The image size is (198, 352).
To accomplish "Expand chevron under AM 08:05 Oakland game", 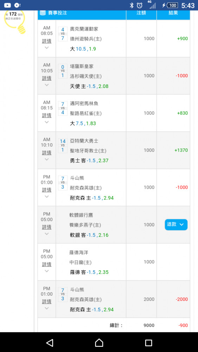I will [x=47, y=48].
